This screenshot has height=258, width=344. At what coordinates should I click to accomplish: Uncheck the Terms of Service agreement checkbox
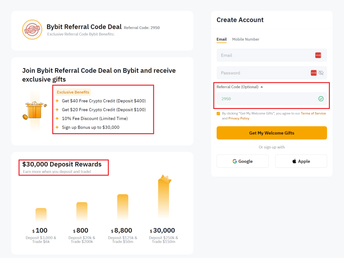218,113
